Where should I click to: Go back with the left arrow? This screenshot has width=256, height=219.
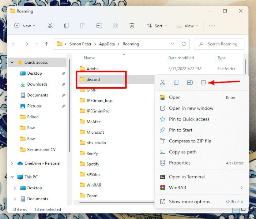pyautogui.click(x=14, y=44)
